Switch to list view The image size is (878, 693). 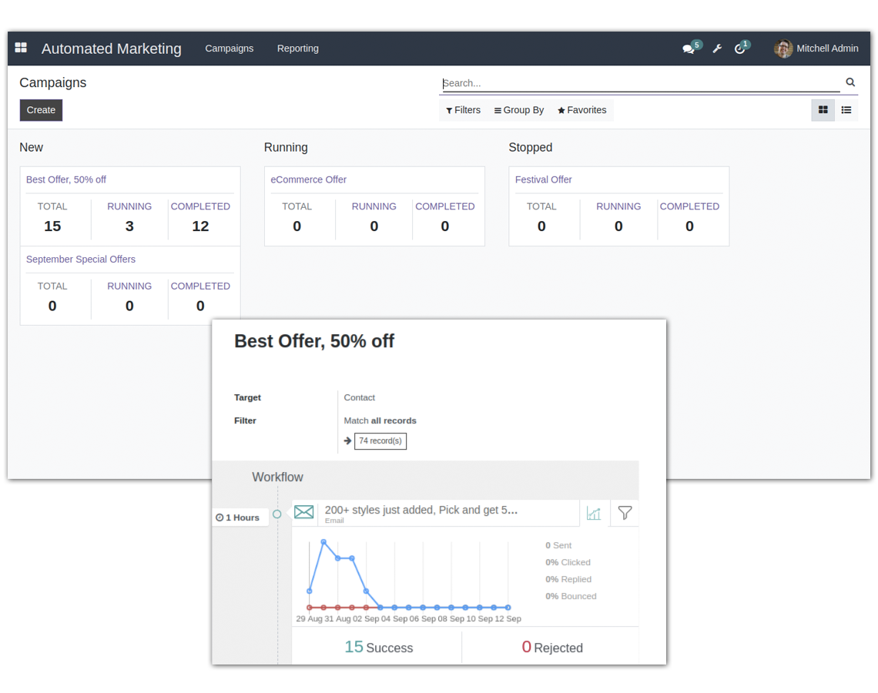point(846,110)
